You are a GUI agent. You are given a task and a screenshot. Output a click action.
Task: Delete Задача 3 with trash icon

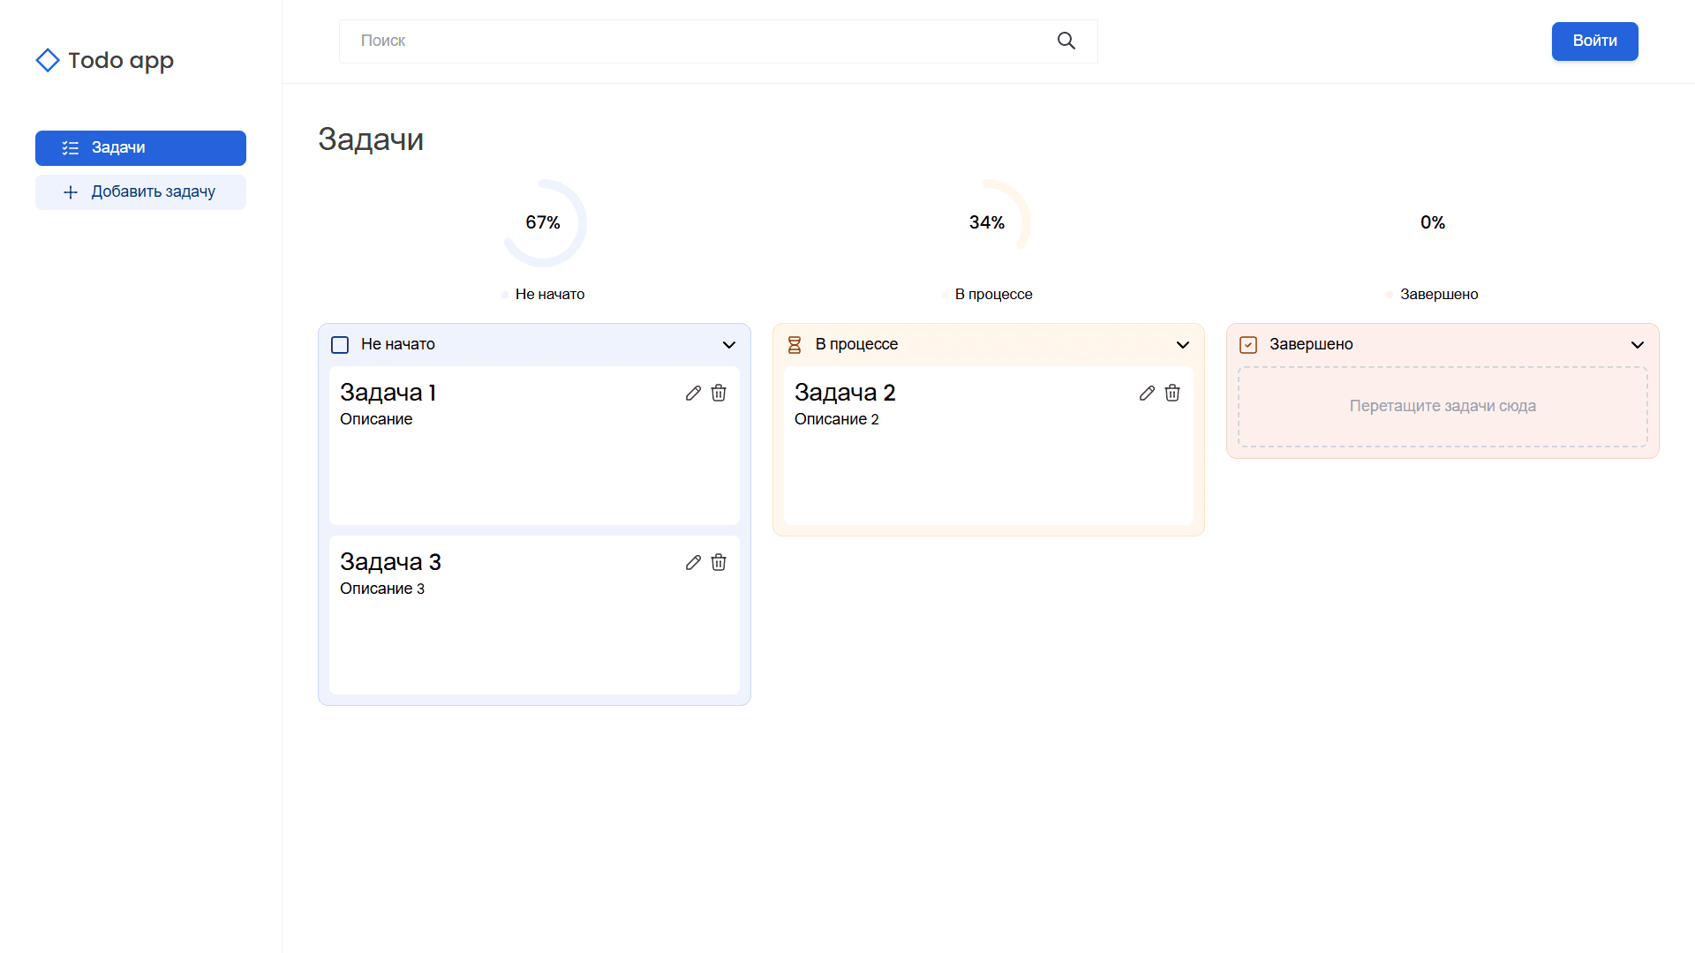click(x=719, y=562)
